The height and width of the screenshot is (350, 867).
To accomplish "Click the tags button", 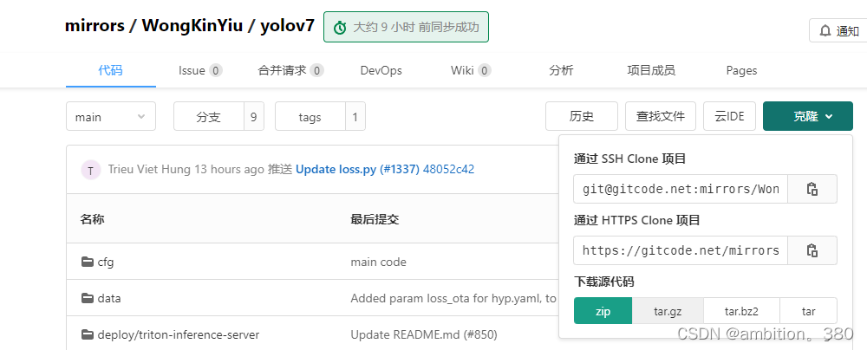I will pos(310,117).
